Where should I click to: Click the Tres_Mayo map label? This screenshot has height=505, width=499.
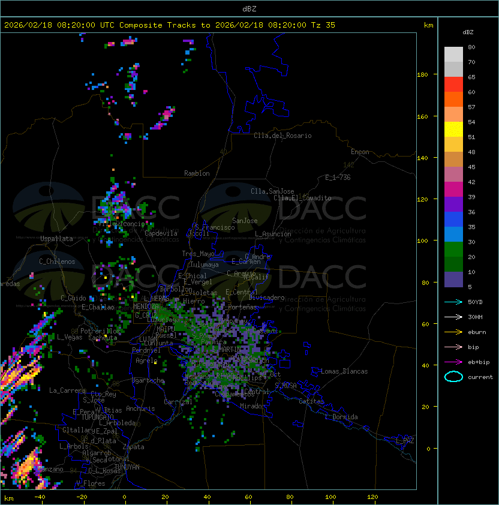[x=198, y=254]
